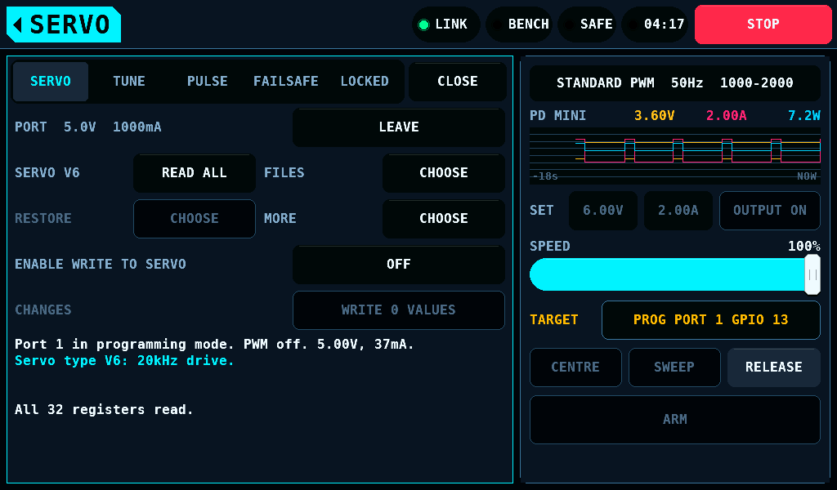The height and width of the screenshot is (490, 837).
Task: Edit the 6.00V set voltage field
Action: pos(603,211)
